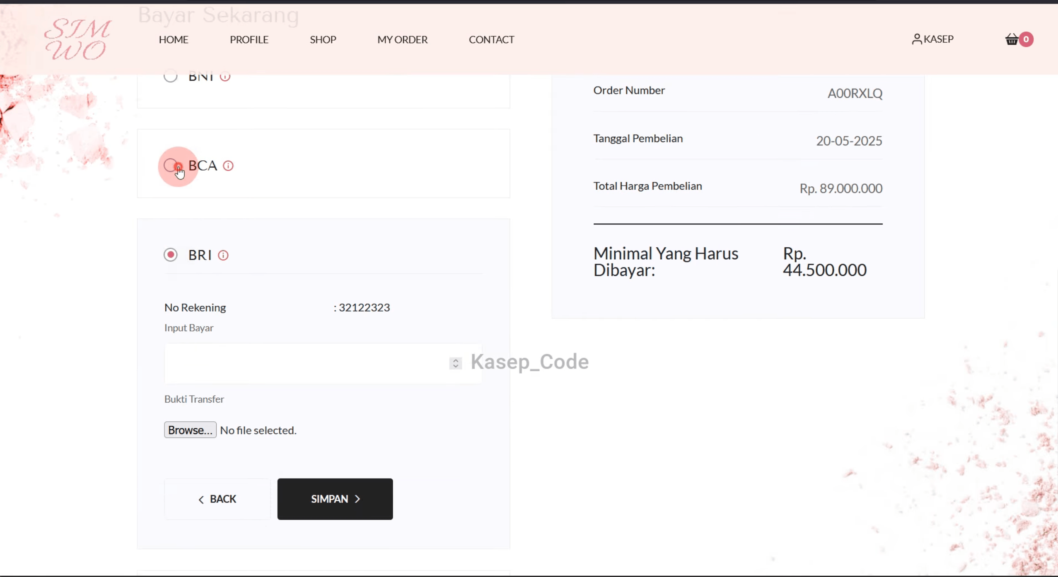
Task: Click the BCA bank label
Action: click(203, 166)
